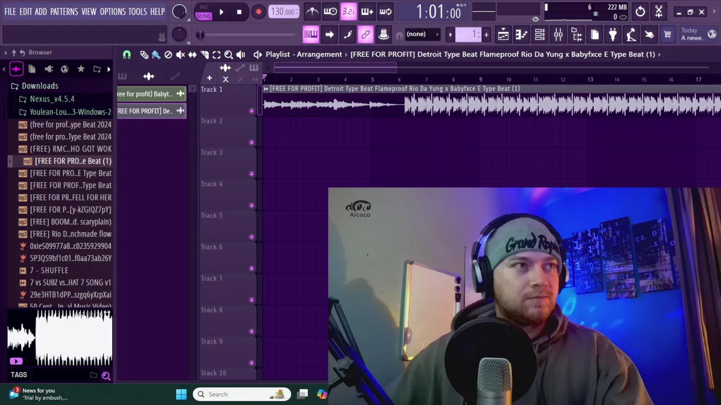Viewport: 721px width, 405px height.
Task: Open the VIEW menu
Action: (88, 12)
